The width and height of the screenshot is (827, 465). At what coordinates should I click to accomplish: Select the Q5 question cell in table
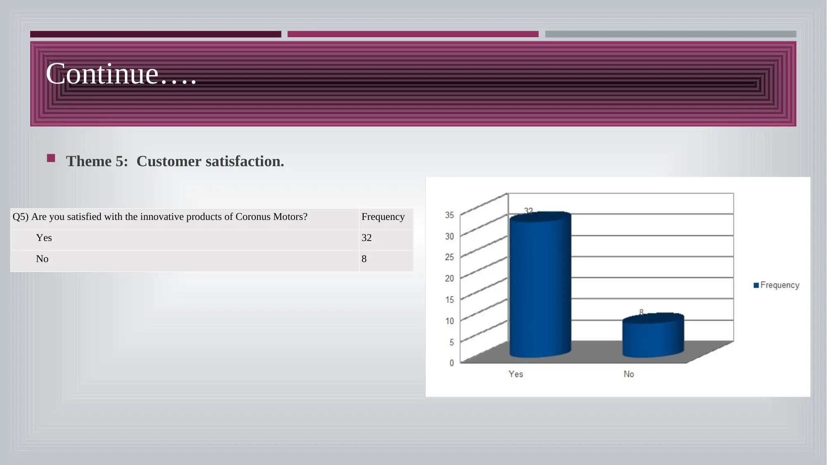click(185, 219)
